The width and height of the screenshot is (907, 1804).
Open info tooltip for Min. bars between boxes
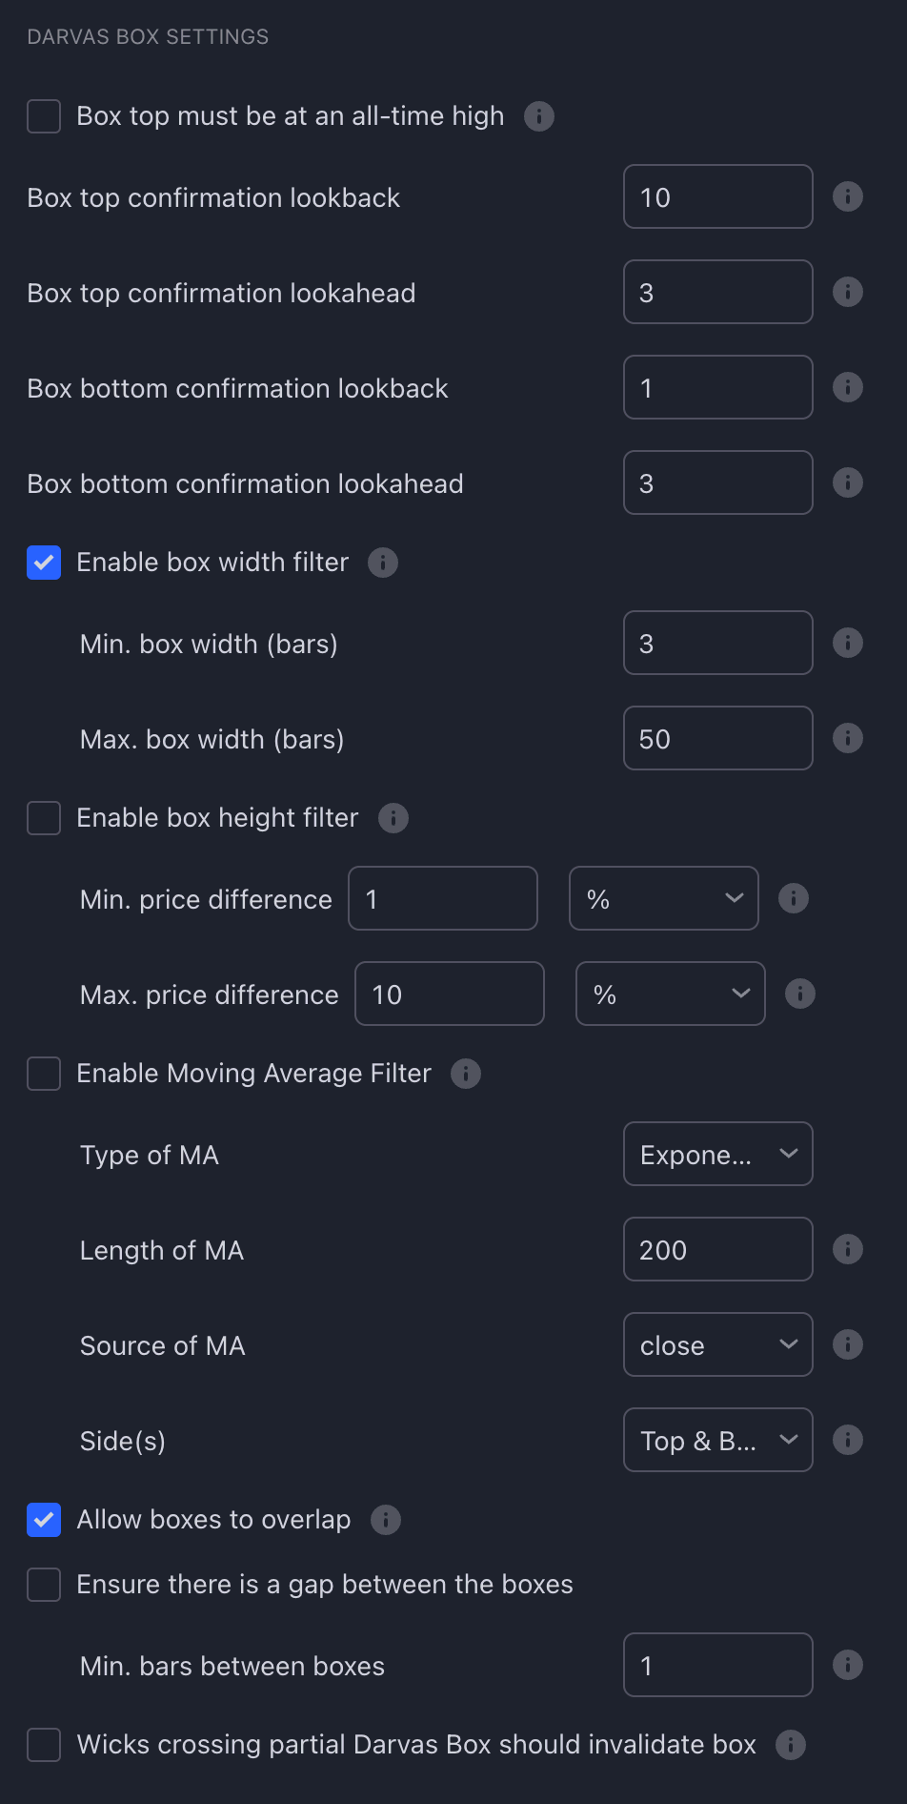pyautogui.click(x=847, y=1665)
